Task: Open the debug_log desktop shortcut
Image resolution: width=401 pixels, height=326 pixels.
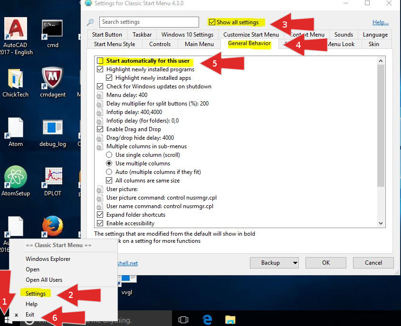Action: click(52, 127)
